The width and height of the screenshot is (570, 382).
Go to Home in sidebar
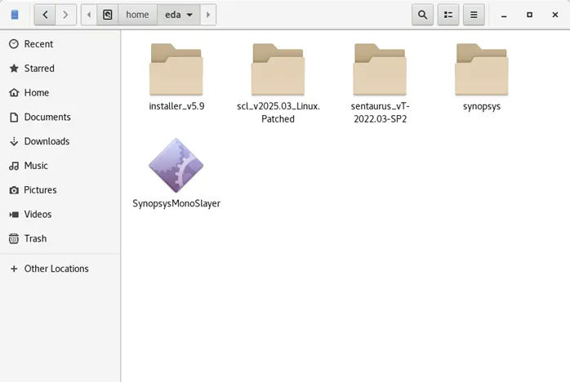click(60, 93)
